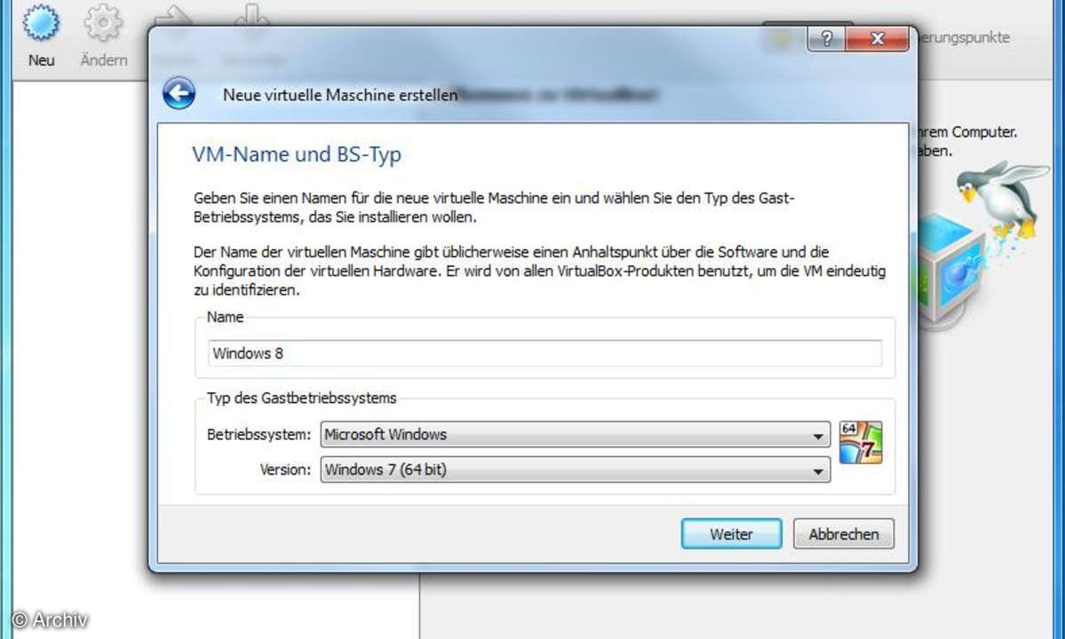Click into the Name field containing Windows 8

tap(544, 353)
